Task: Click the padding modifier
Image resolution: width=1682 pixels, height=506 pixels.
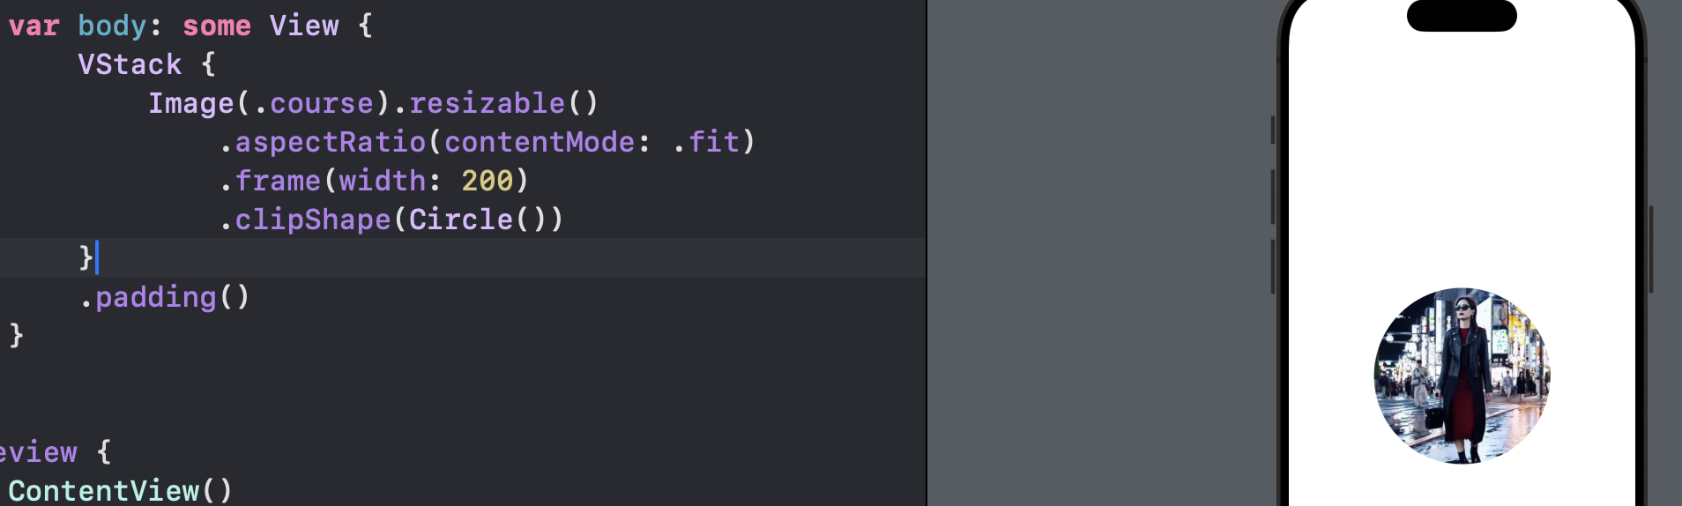Action: [156, 297]
